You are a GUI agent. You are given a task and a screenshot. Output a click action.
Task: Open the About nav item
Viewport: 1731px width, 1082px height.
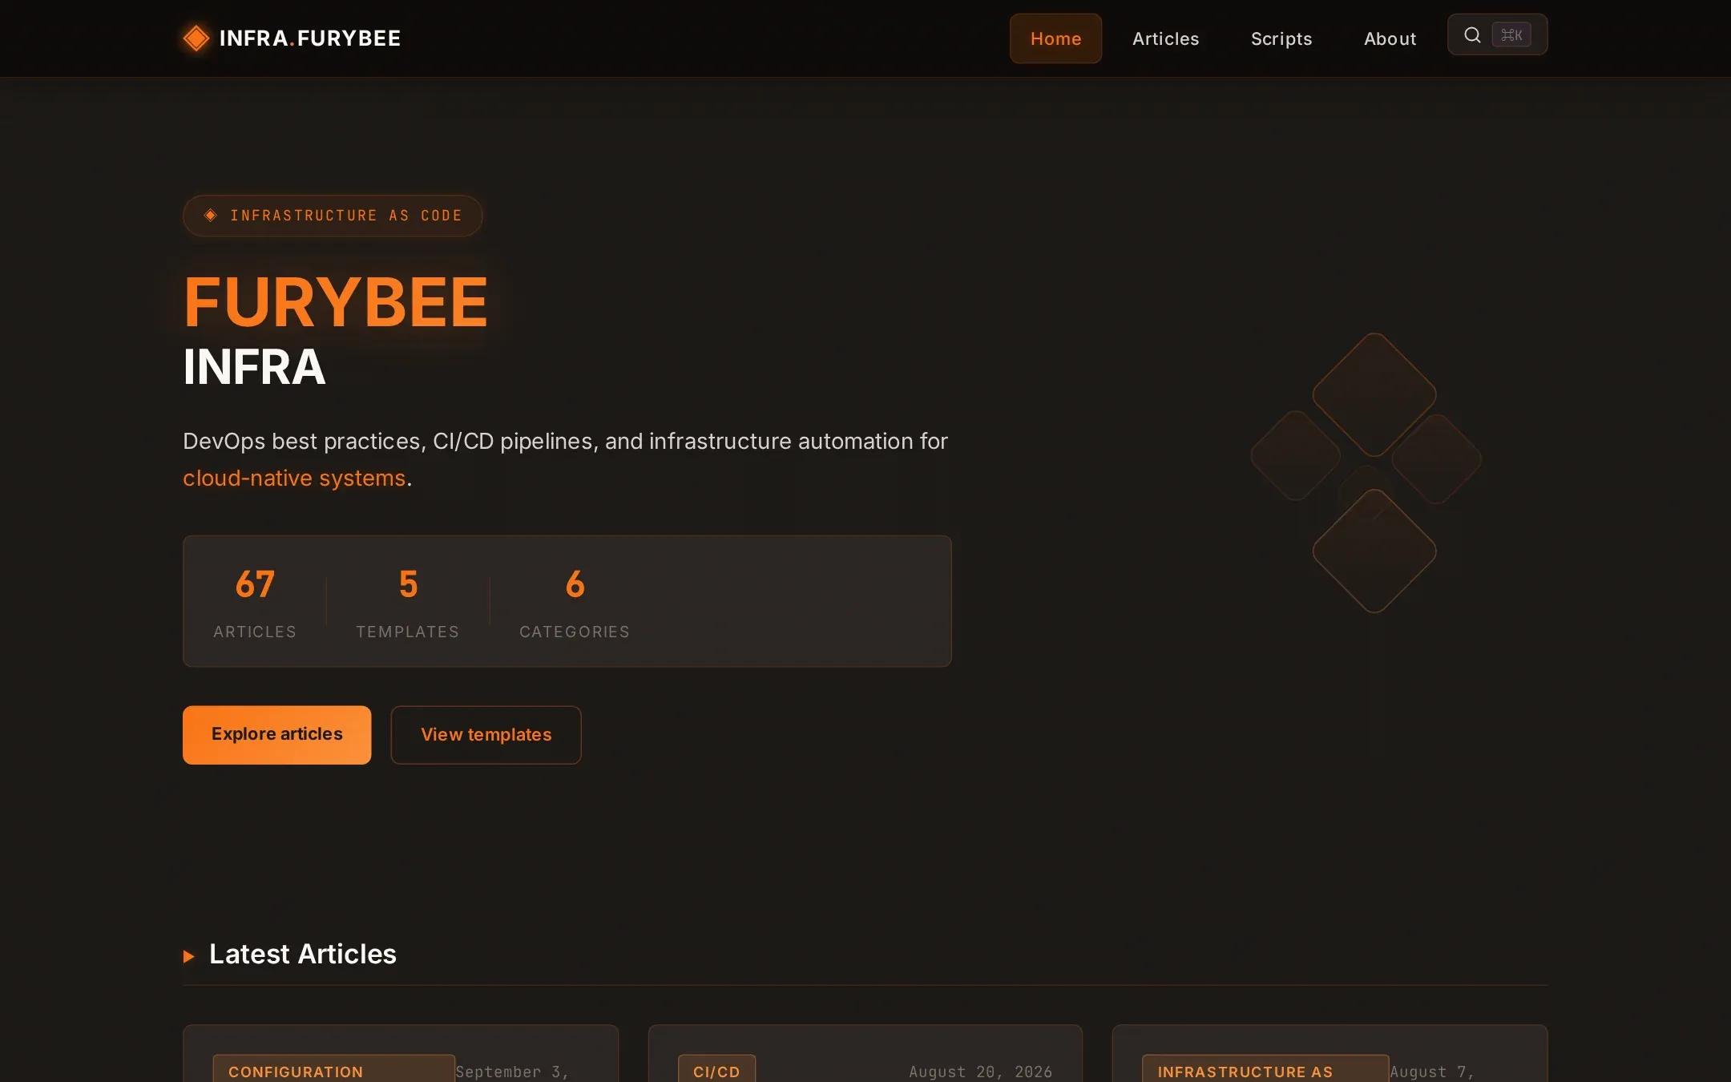pos(1390,38)
